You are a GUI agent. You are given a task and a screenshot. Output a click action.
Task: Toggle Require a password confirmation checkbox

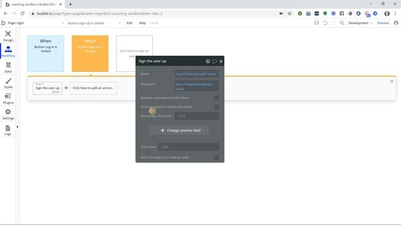pos(216,98)
